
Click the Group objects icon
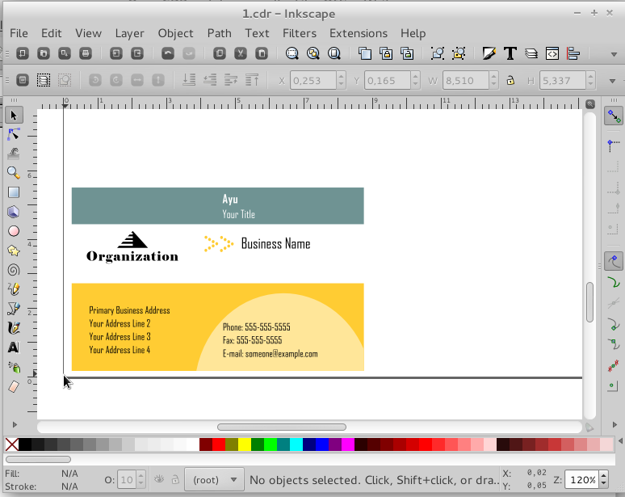(x=438, y=53)
